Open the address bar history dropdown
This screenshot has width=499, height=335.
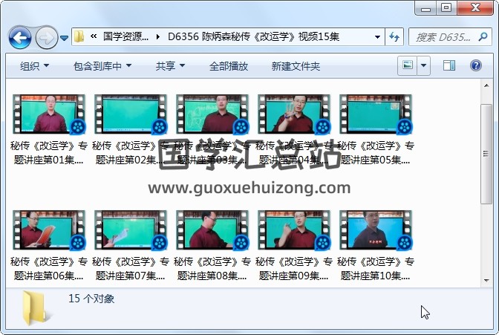point(377,36)
